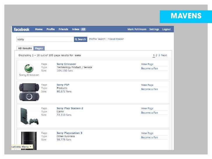
Task: Open the Sony Ericsson page title
Action: [x=66, y=64]
